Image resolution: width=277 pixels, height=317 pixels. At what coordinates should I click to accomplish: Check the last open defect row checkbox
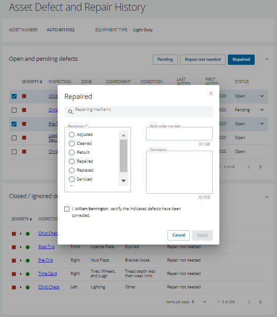pos(14,152)
